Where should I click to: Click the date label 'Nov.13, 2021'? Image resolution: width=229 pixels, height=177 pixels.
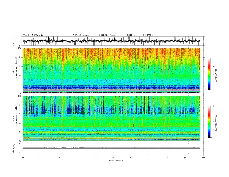(81, 35)
